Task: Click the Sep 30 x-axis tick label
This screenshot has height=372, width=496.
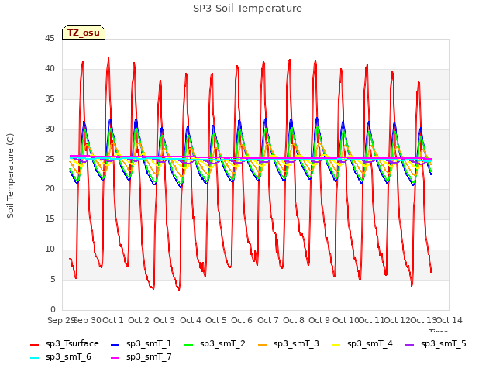Action: coord(88,320)
